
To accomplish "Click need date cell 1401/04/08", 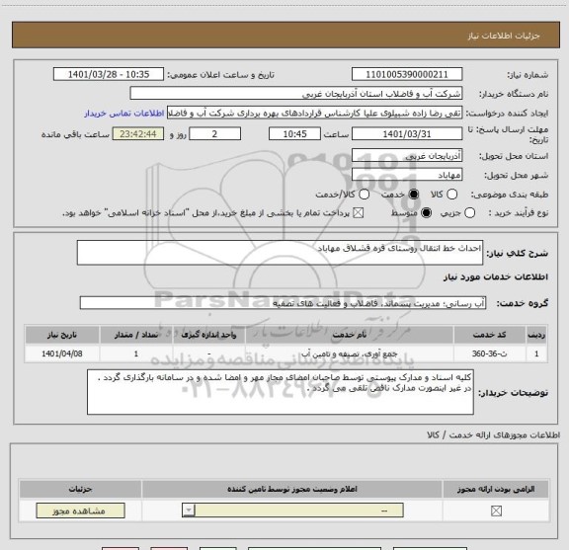I will [62, 354].
